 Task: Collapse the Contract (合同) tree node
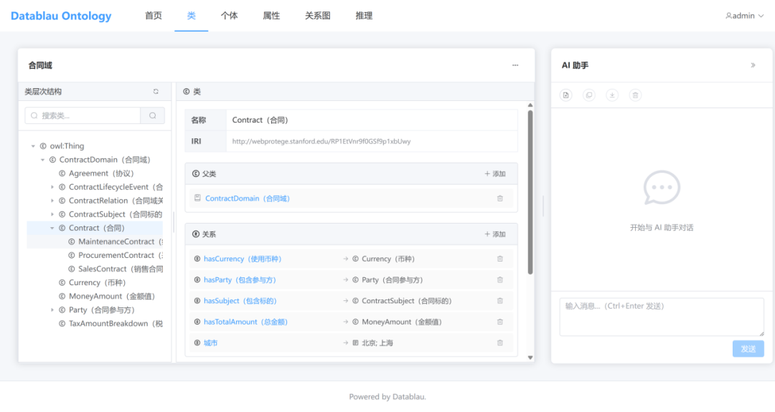point(52,229)
